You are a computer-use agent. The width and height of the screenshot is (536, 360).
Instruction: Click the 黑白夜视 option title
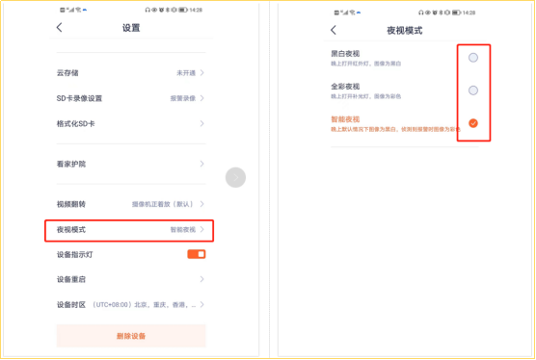tap(345, 54)
